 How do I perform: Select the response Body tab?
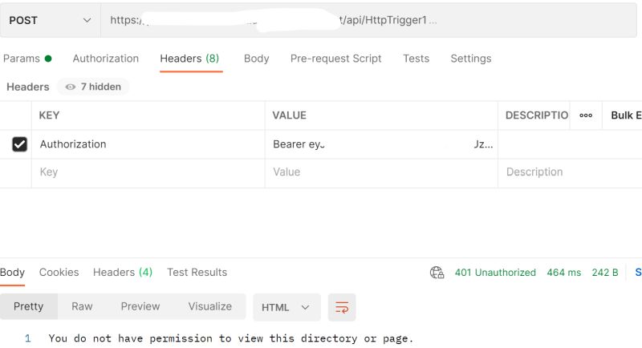pyautogui.click(x=12, y=273)
